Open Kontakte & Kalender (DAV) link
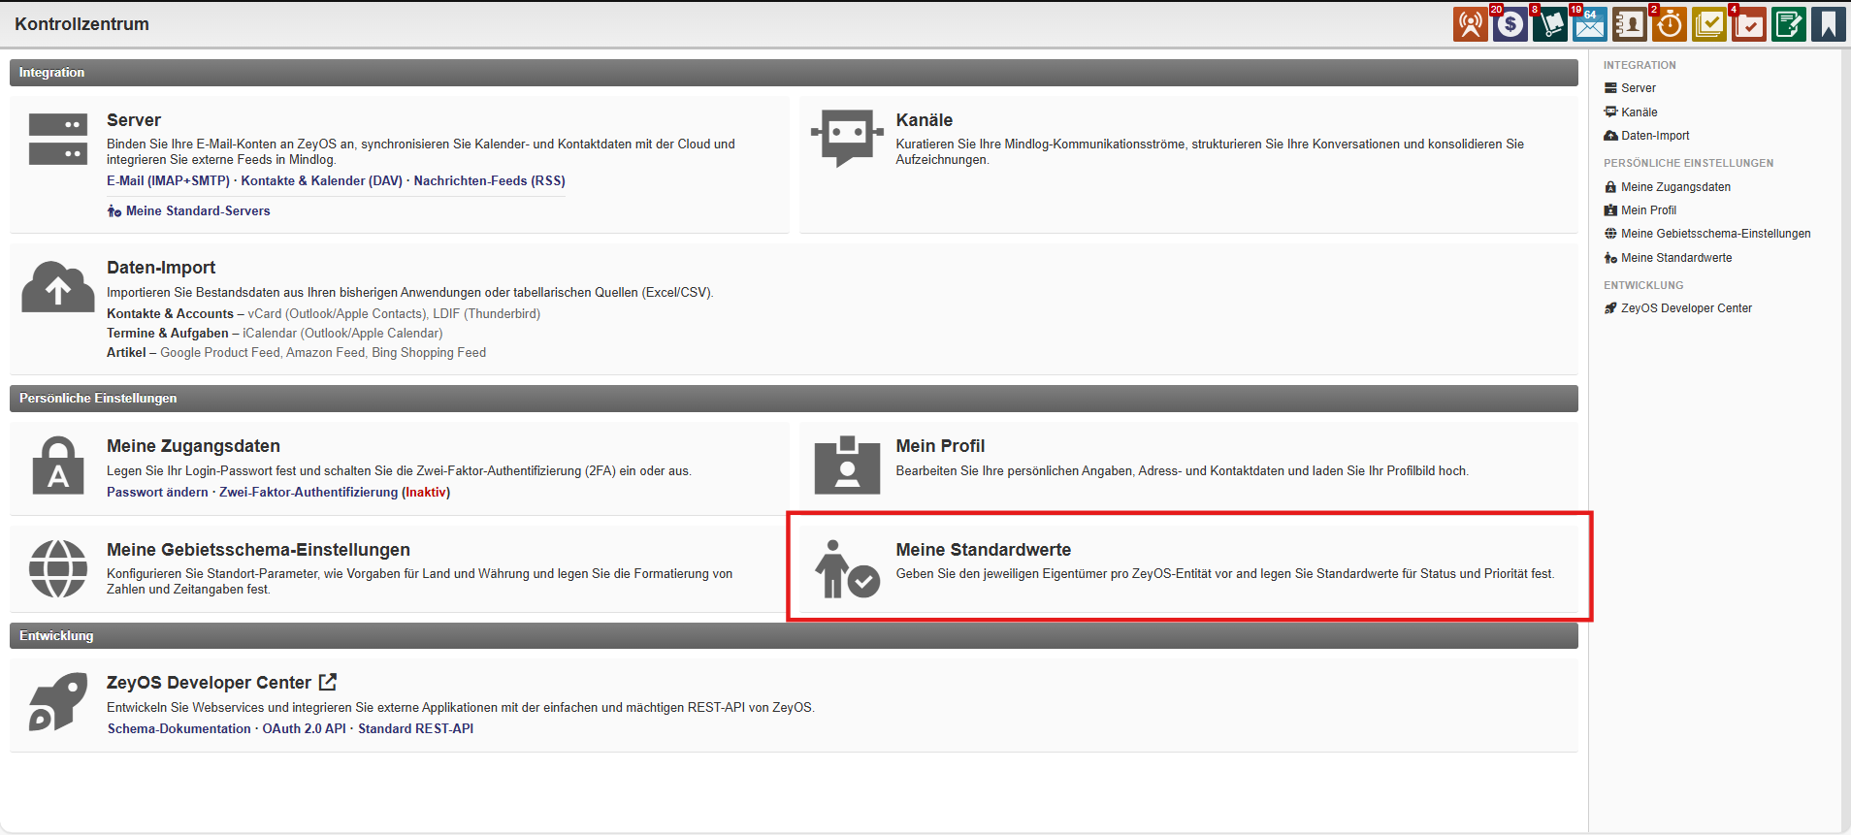Viewport: 1851px width, 835px height. 321,181
